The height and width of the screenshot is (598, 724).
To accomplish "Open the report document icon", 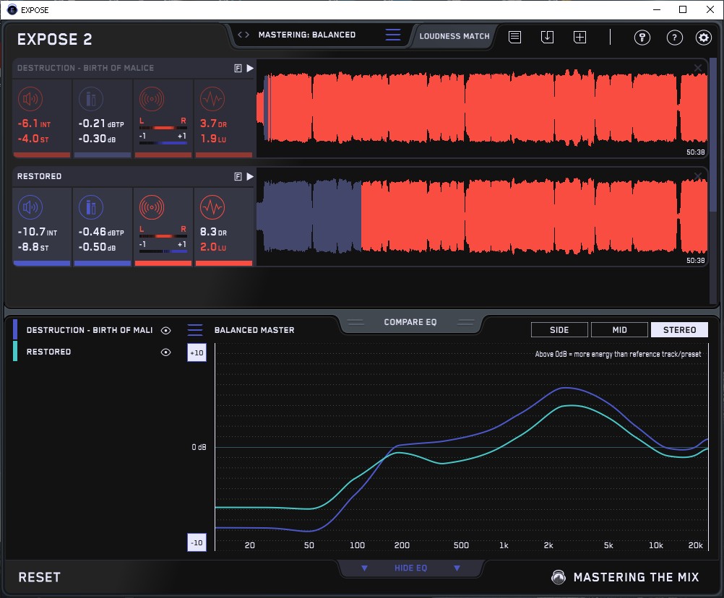I will (514, 37).
